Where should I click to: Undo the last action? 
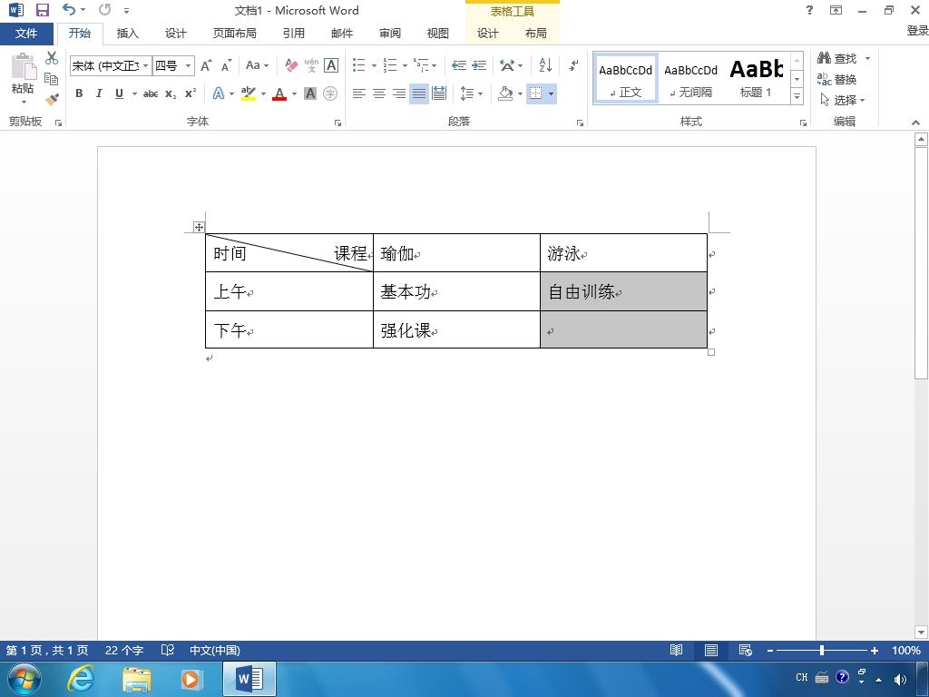pyautogui.click(x=69, y=9)
